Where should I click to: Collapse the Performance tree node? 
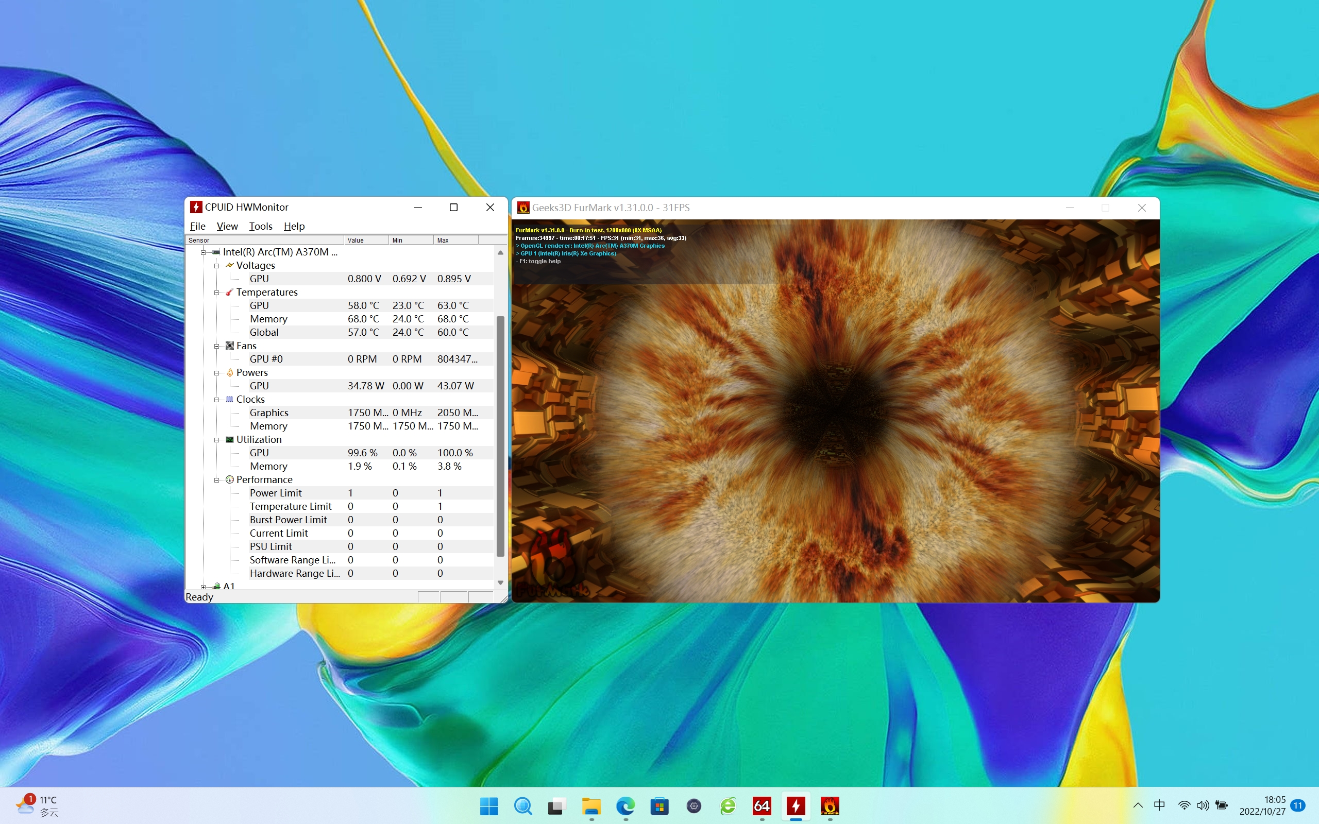(x=216, y=480)
